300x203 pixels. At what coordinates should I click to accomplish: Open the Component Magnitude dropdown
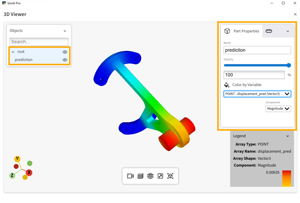click(278, 109)
